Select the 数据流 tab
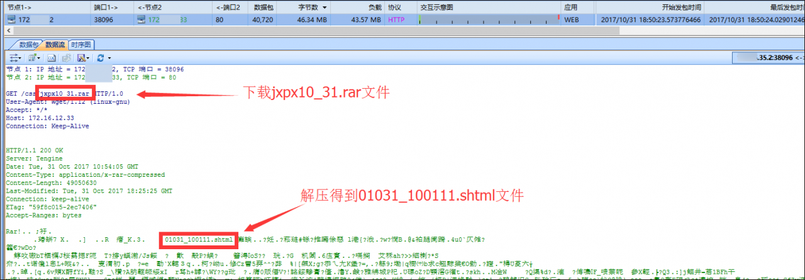805x280 pixels. point(55,45)
